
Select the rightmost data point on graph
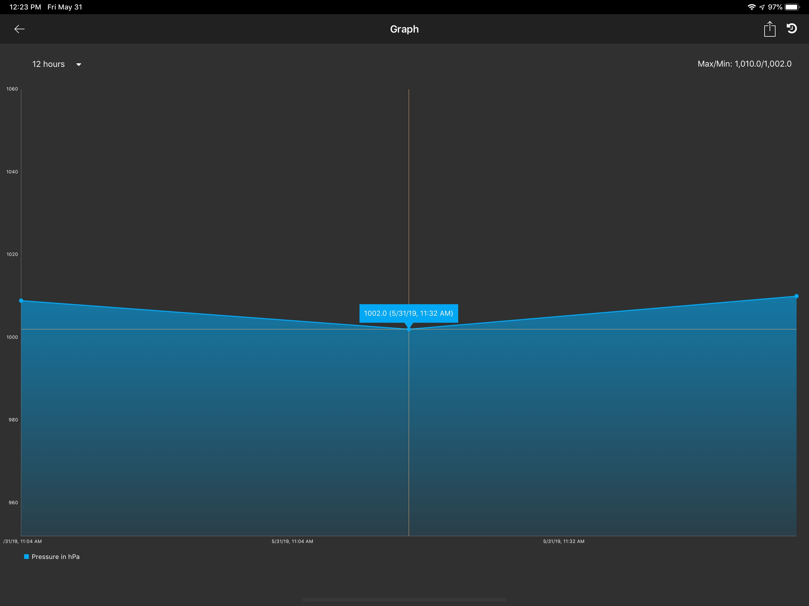click(796, 296)
